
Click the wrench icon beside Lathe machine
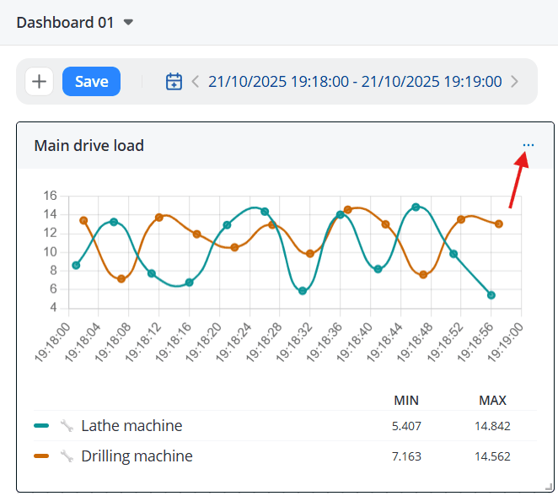click(67, 425)
